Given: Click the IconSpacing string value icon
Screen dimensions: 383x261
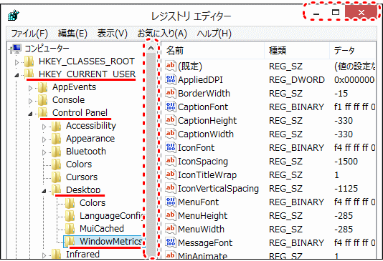Looking at the screenshot, I should [170, 161].
